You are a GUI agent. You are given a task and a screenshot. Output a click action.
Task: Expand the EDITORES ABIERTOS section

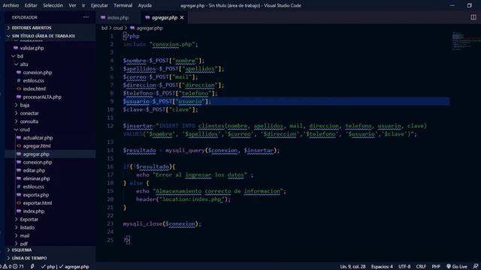(50, 28)
